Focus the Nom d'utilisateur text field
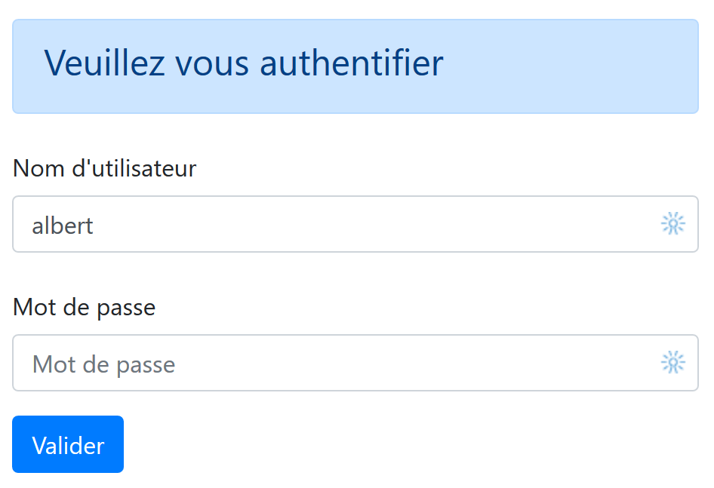This screenshot has width=714, height=488. (x=340, y=224)
